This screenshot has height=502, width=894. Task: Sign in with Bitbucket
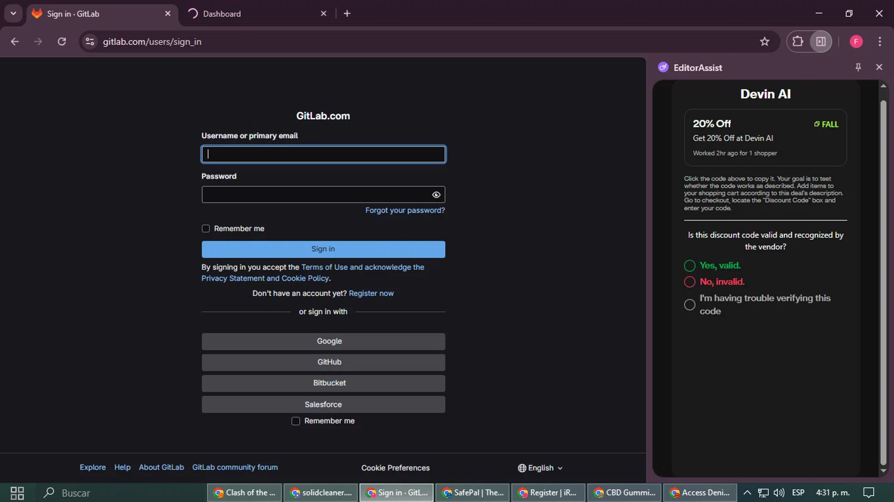click(x=323, y=383)
